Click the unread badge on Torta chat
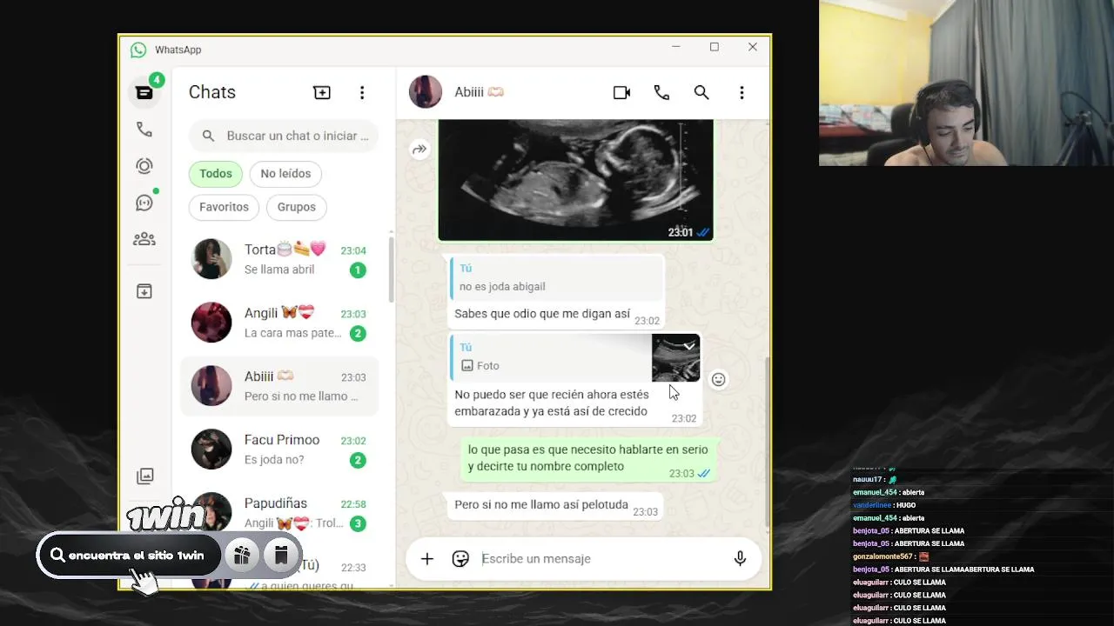The image size is (1114, 626). pos(357,270)
